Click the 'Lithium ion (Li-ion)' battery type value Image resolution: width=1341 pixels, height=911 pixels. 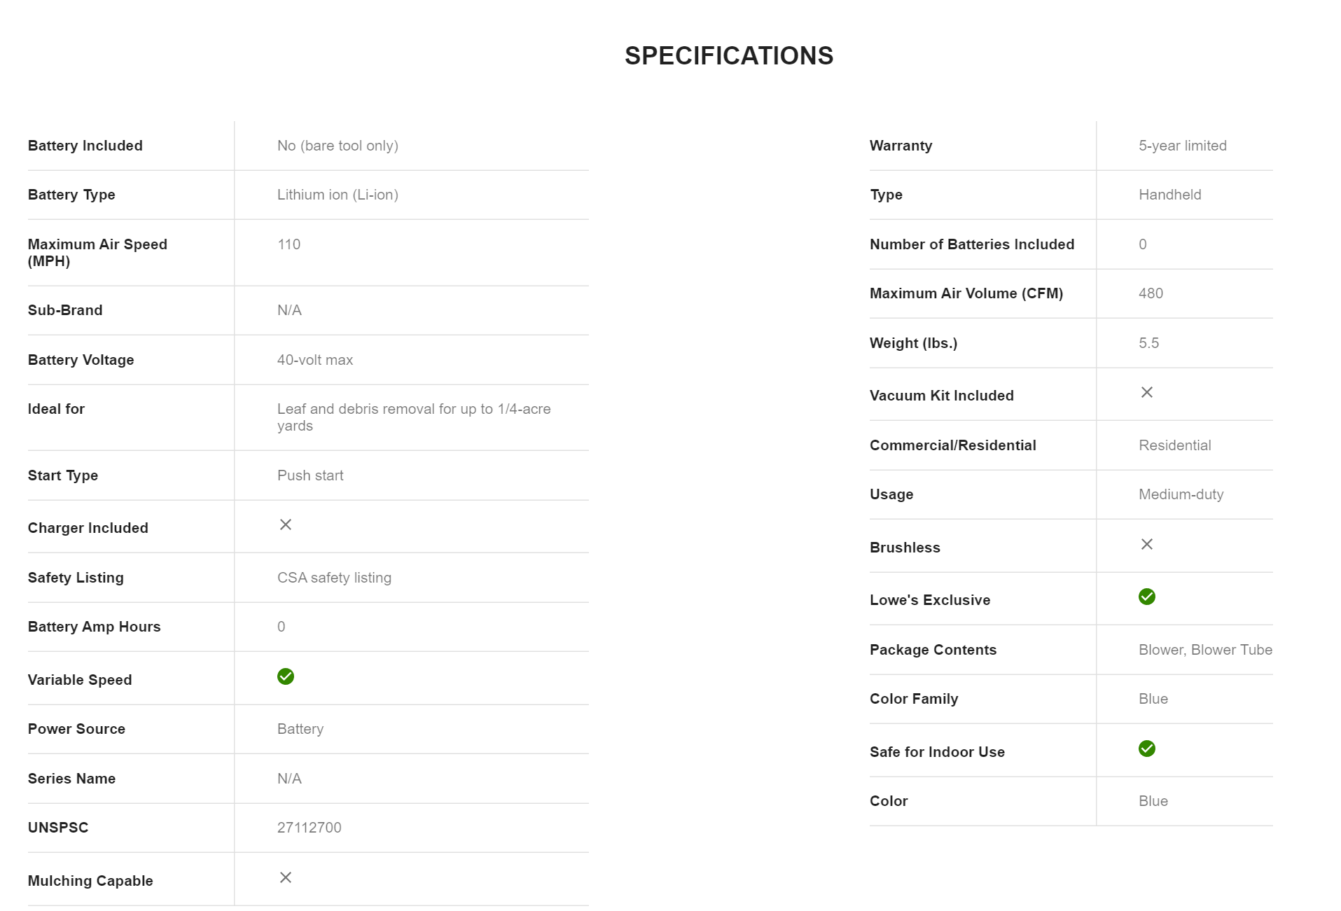click(338, 195)
